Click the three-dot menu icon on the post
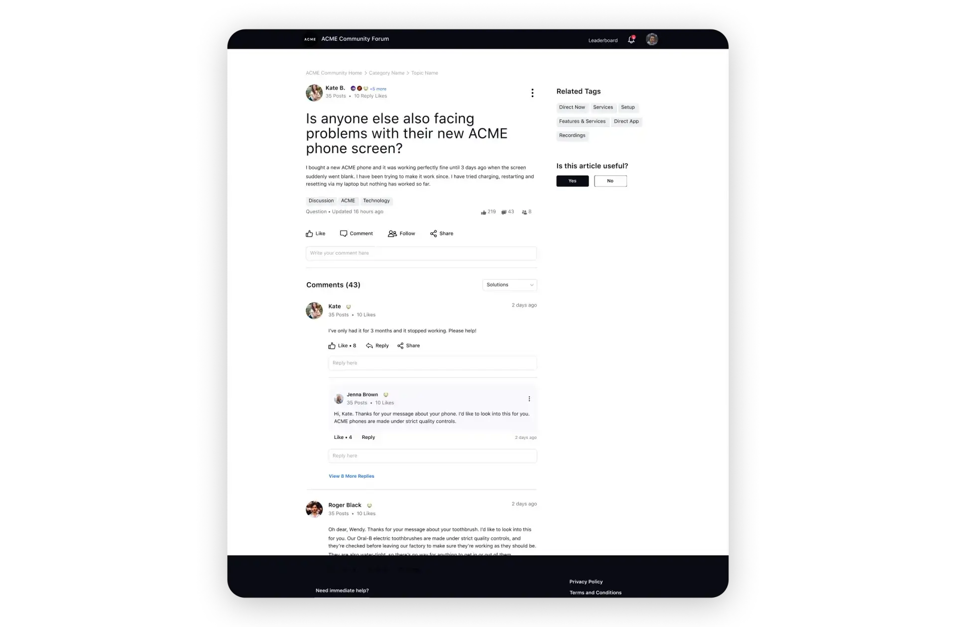Screen dimensions: 956x627 tap(533, 92)
